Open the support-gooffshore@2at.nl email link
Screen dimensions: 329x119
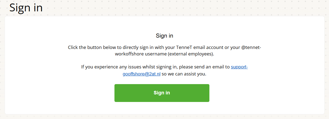239,67
